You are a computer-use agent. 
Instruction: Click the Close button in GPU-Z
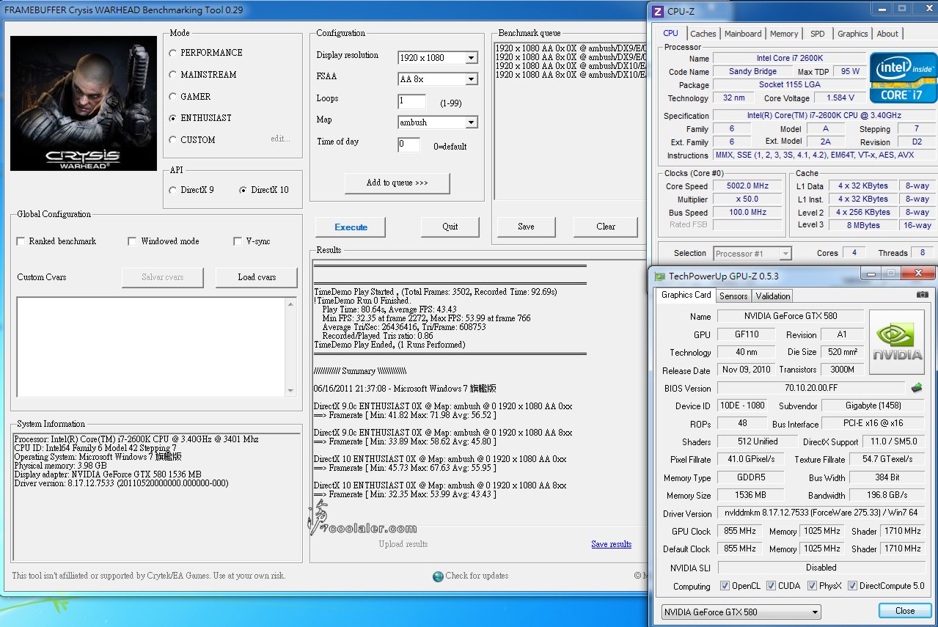click(905, 611)
